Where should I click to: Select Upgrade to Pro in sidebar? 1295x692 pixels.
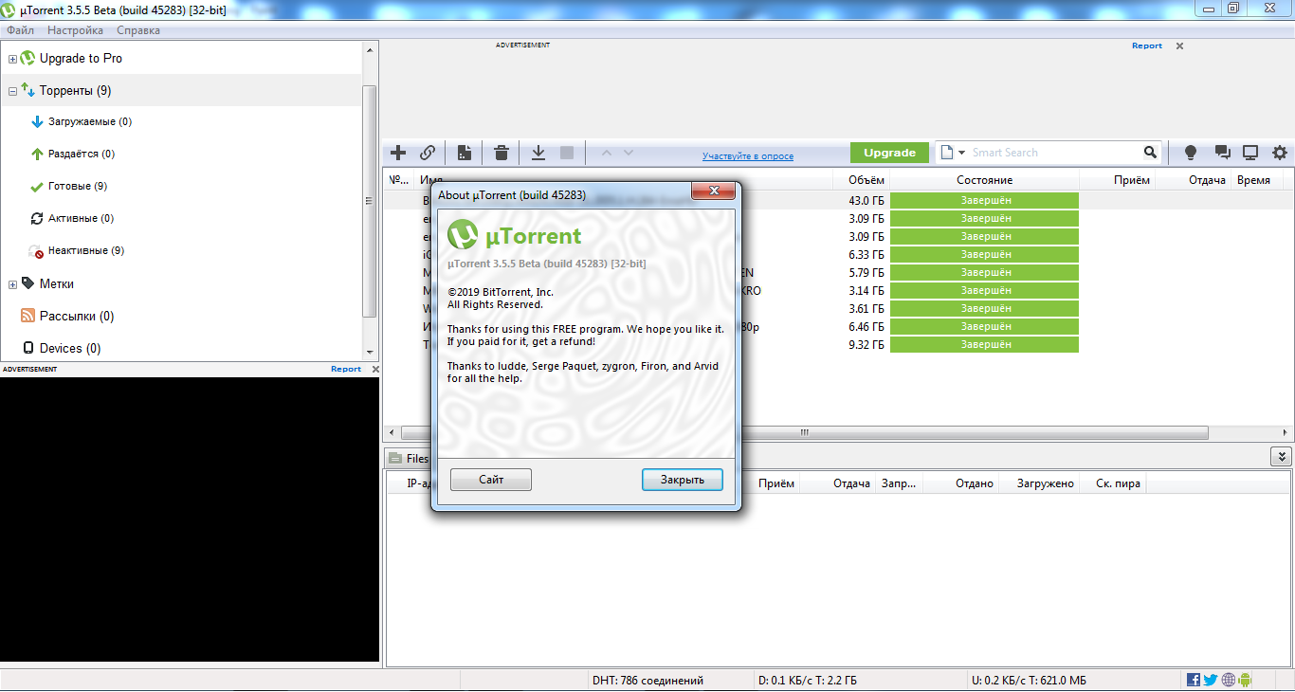(x=81, y=59)
